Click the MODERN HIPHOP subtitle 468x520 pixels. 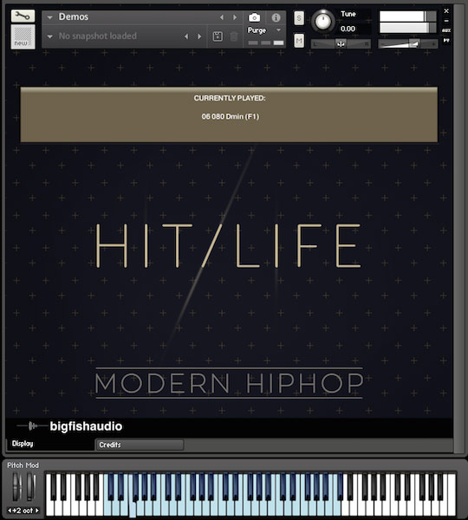229,383
